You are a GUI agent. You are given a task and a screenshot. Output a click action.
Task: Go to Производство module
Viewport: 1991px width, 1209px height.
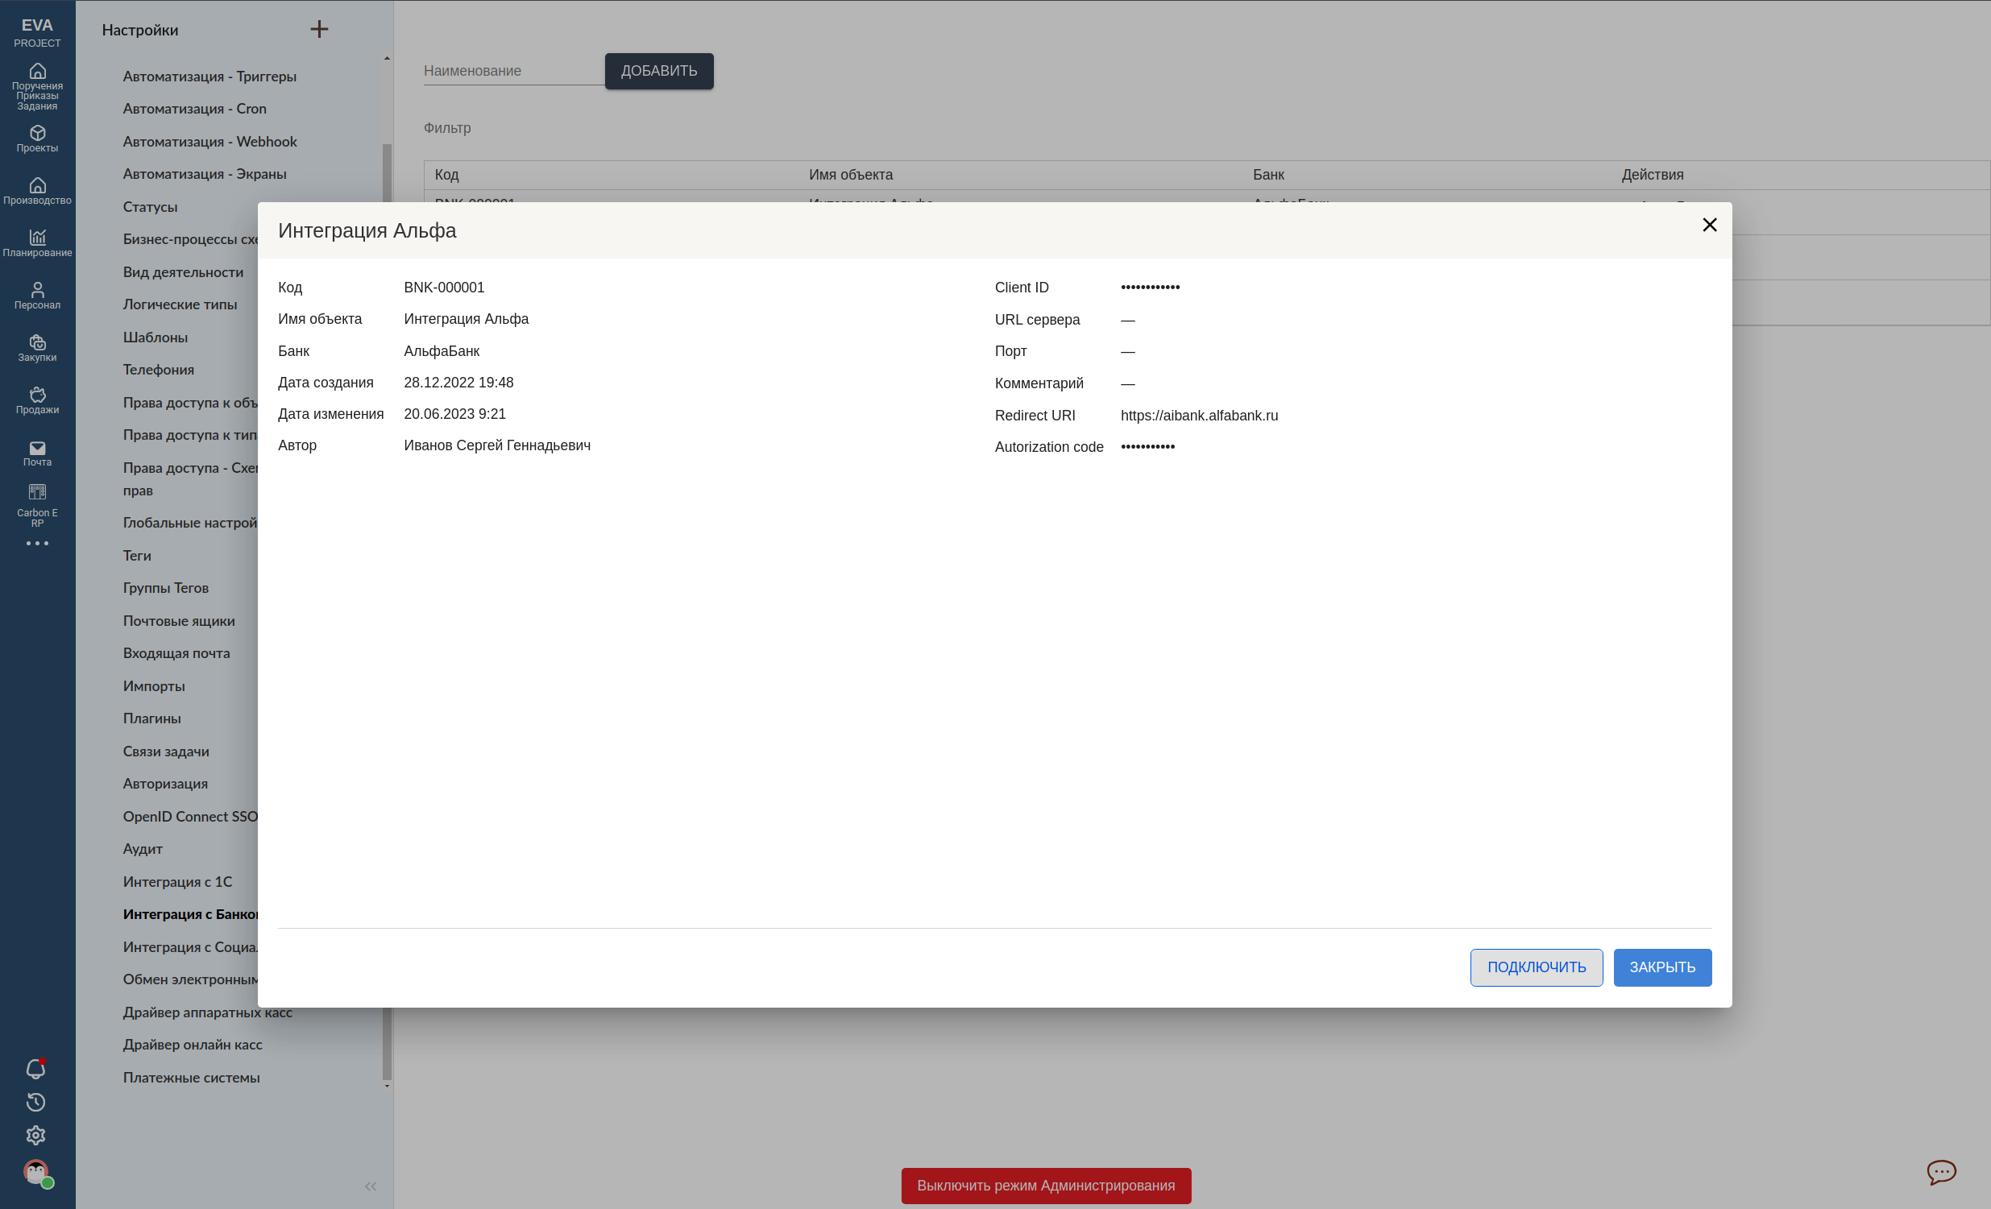[x=37, y=192]
